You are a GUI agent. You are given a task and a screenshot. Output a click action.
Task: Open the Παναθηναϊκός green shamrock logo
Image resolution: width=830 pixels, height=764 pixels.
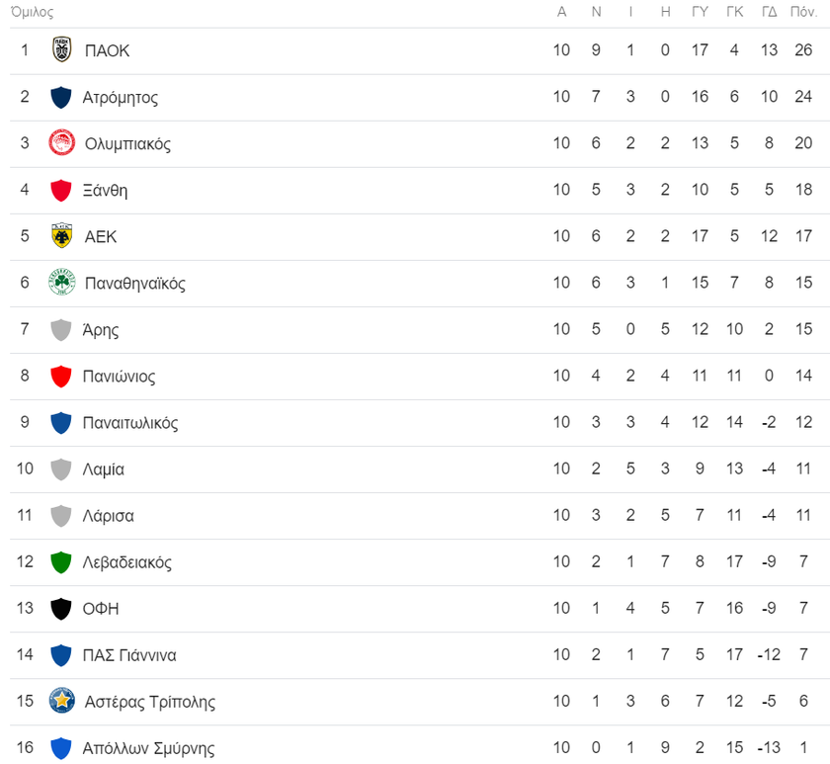coord(62,283)
